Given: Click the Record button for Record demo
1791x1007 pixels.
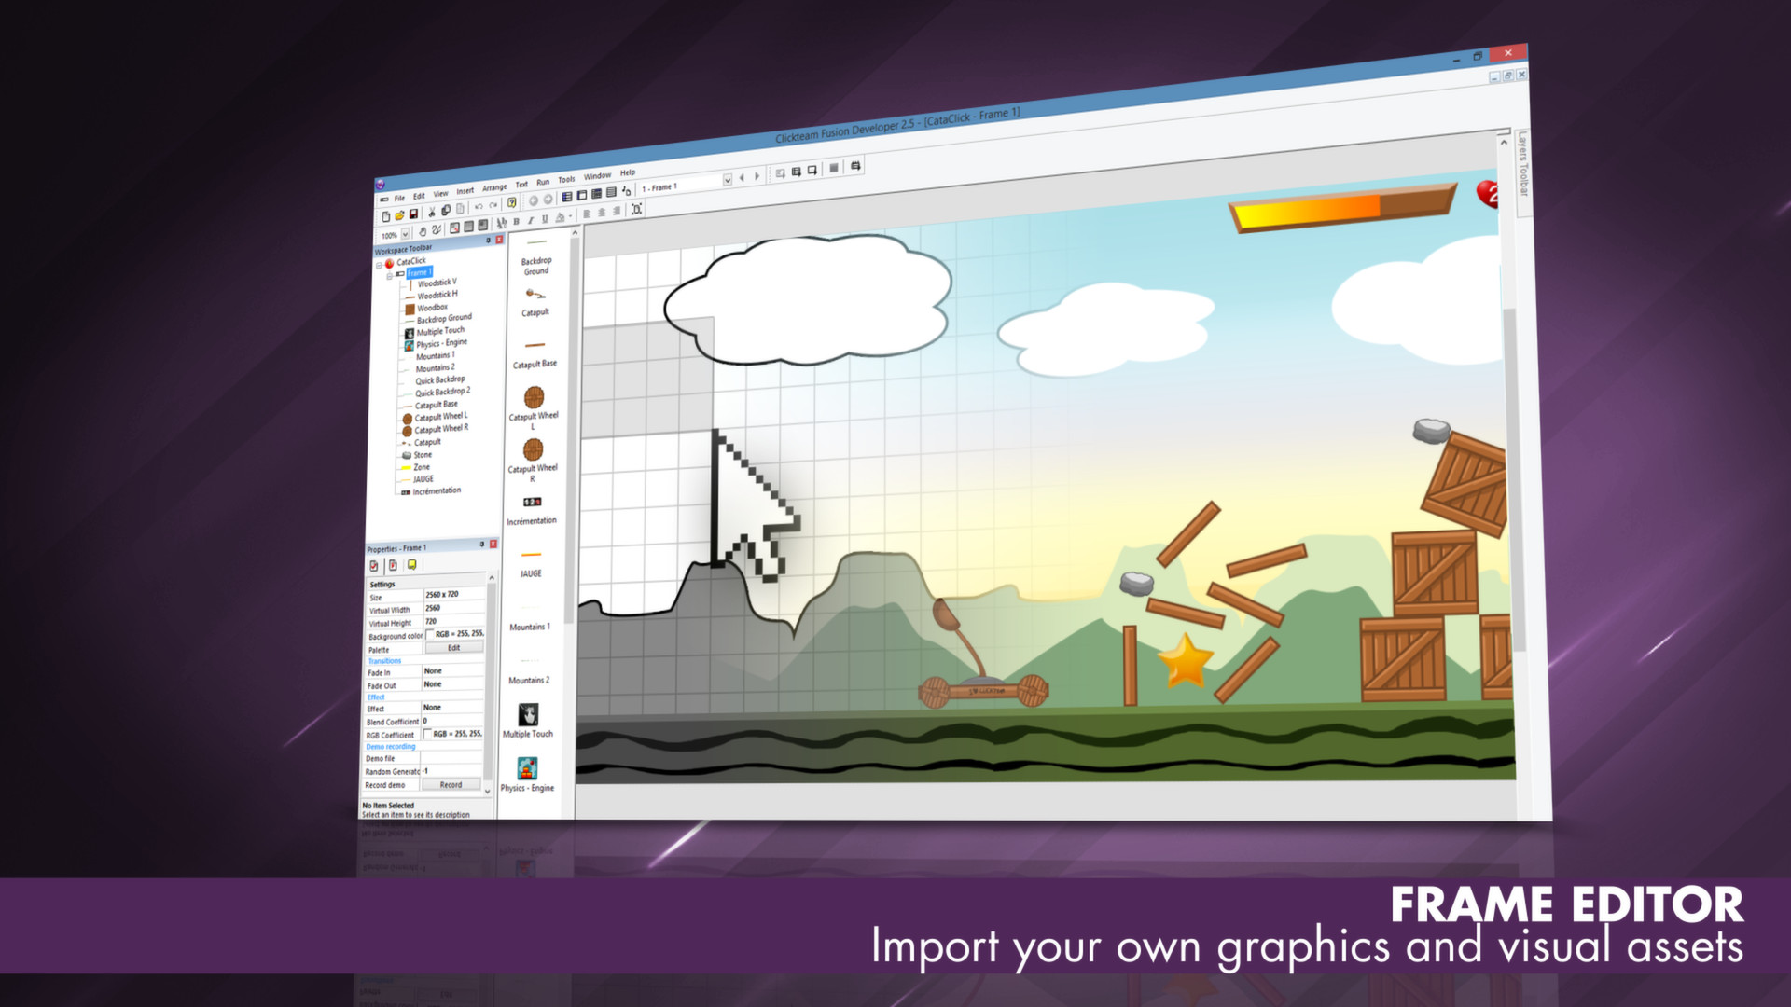Looking at the screenshot, I should (x=451, y=784).
